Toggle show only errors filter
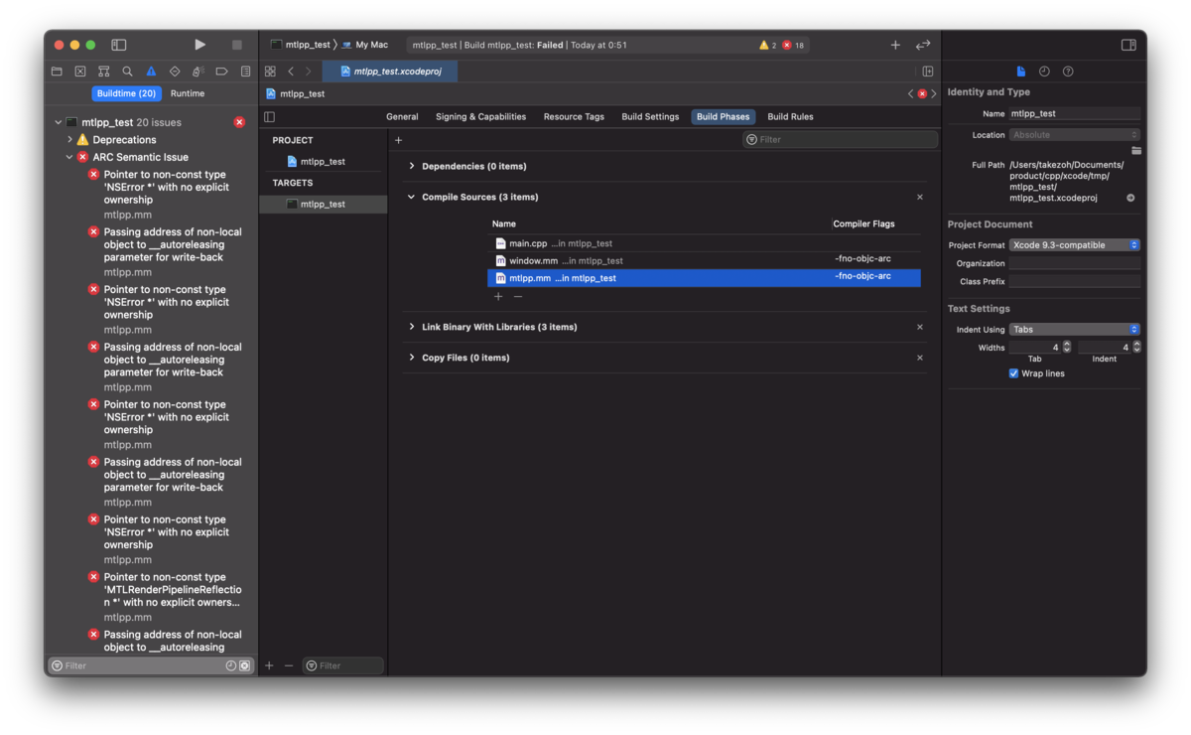 [244, 665]
